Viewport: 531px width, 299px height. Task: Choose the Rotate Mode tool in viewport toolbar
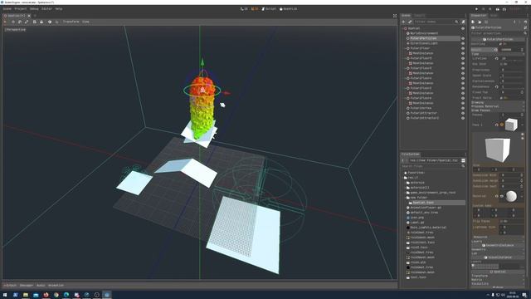(x=20, y=22)
